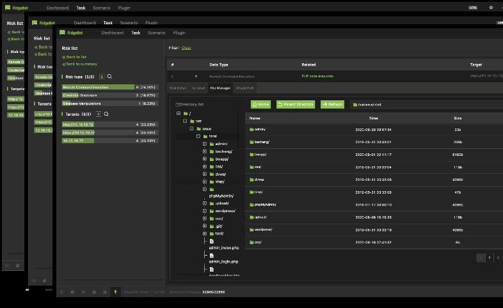This screenshot has height=308, width=503.
Task: Click the Refresh button
Action: click(x=332, y=104)
